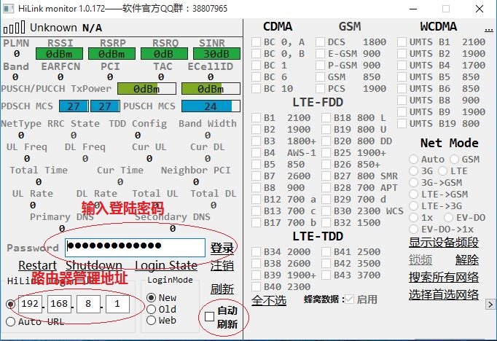This screenshot has width=497, height=341.
Task: Click 搜索所有网络 search all networks
Action: (x=443, y=278)
